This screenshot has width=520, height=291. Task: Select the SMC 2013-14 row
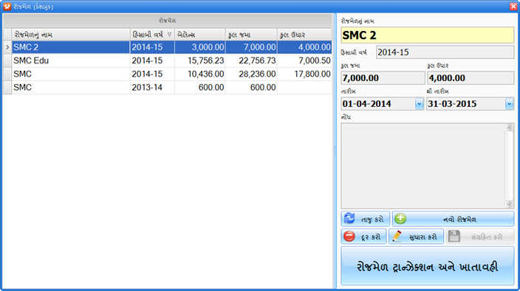click(x=171, y=87)
